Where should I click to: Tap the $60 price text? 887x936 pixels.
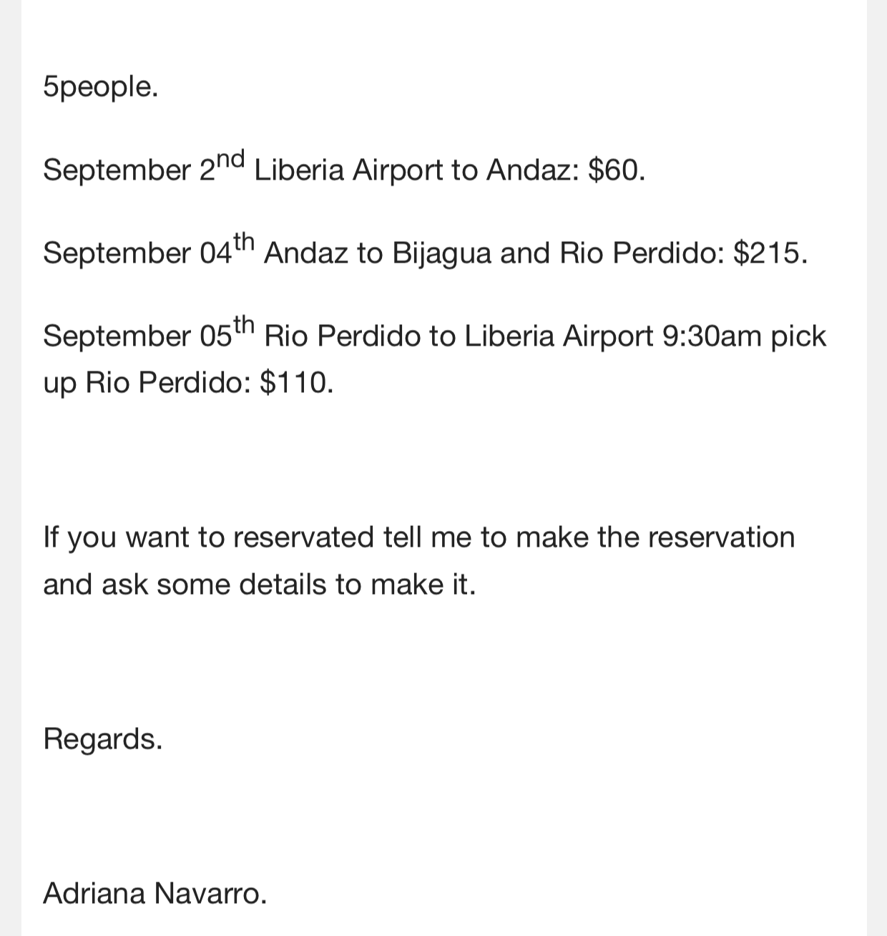(617, 170)
